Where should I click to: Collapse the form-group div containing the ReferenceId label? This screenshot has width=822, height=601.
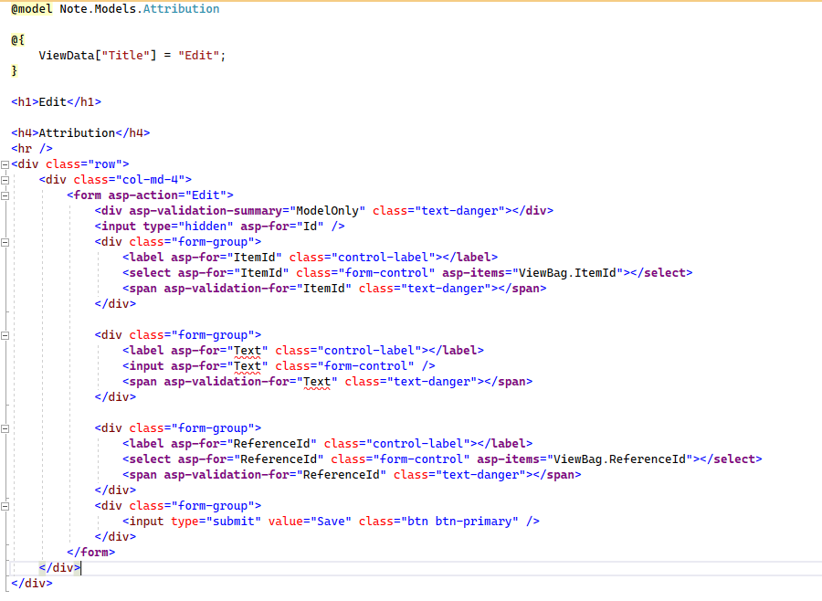tap(5, 429)
